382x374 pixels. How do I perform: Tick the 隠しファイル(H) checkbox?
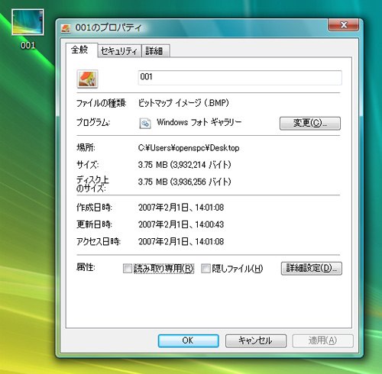tap(206, 269)
